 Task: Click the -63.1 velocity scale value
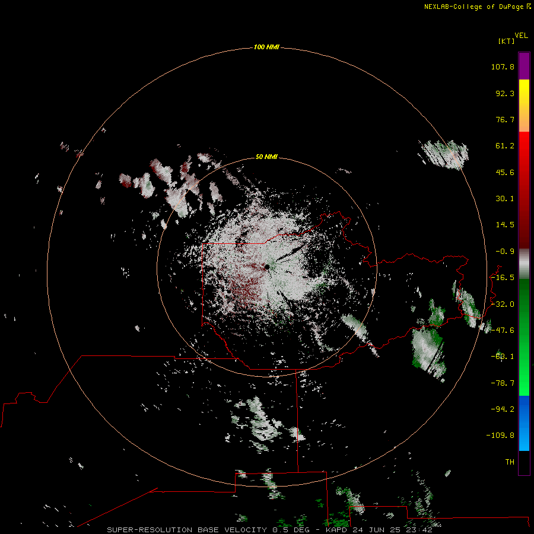point(503,357)
